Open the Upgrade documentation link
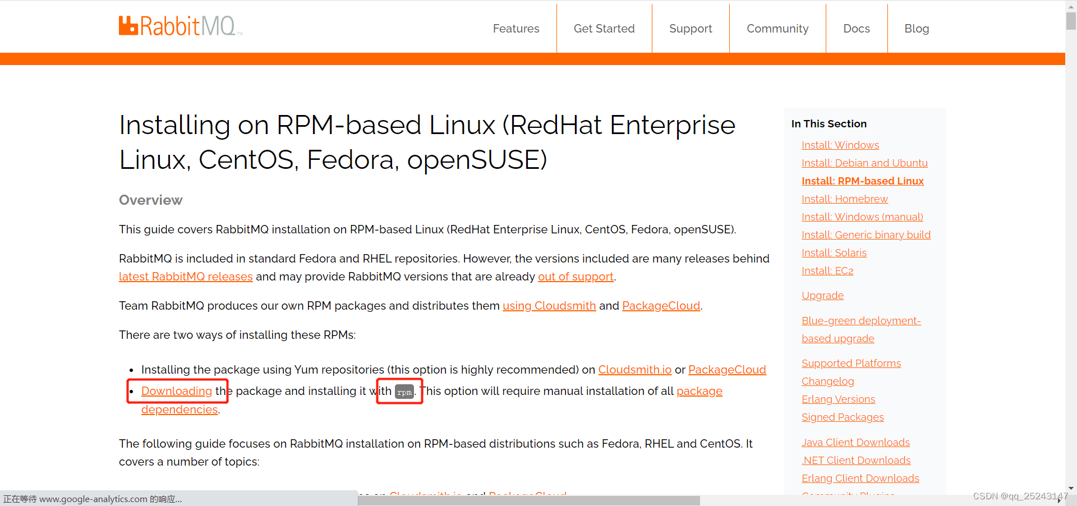This screenshot has width=1077, height=506. coord(822,295)
